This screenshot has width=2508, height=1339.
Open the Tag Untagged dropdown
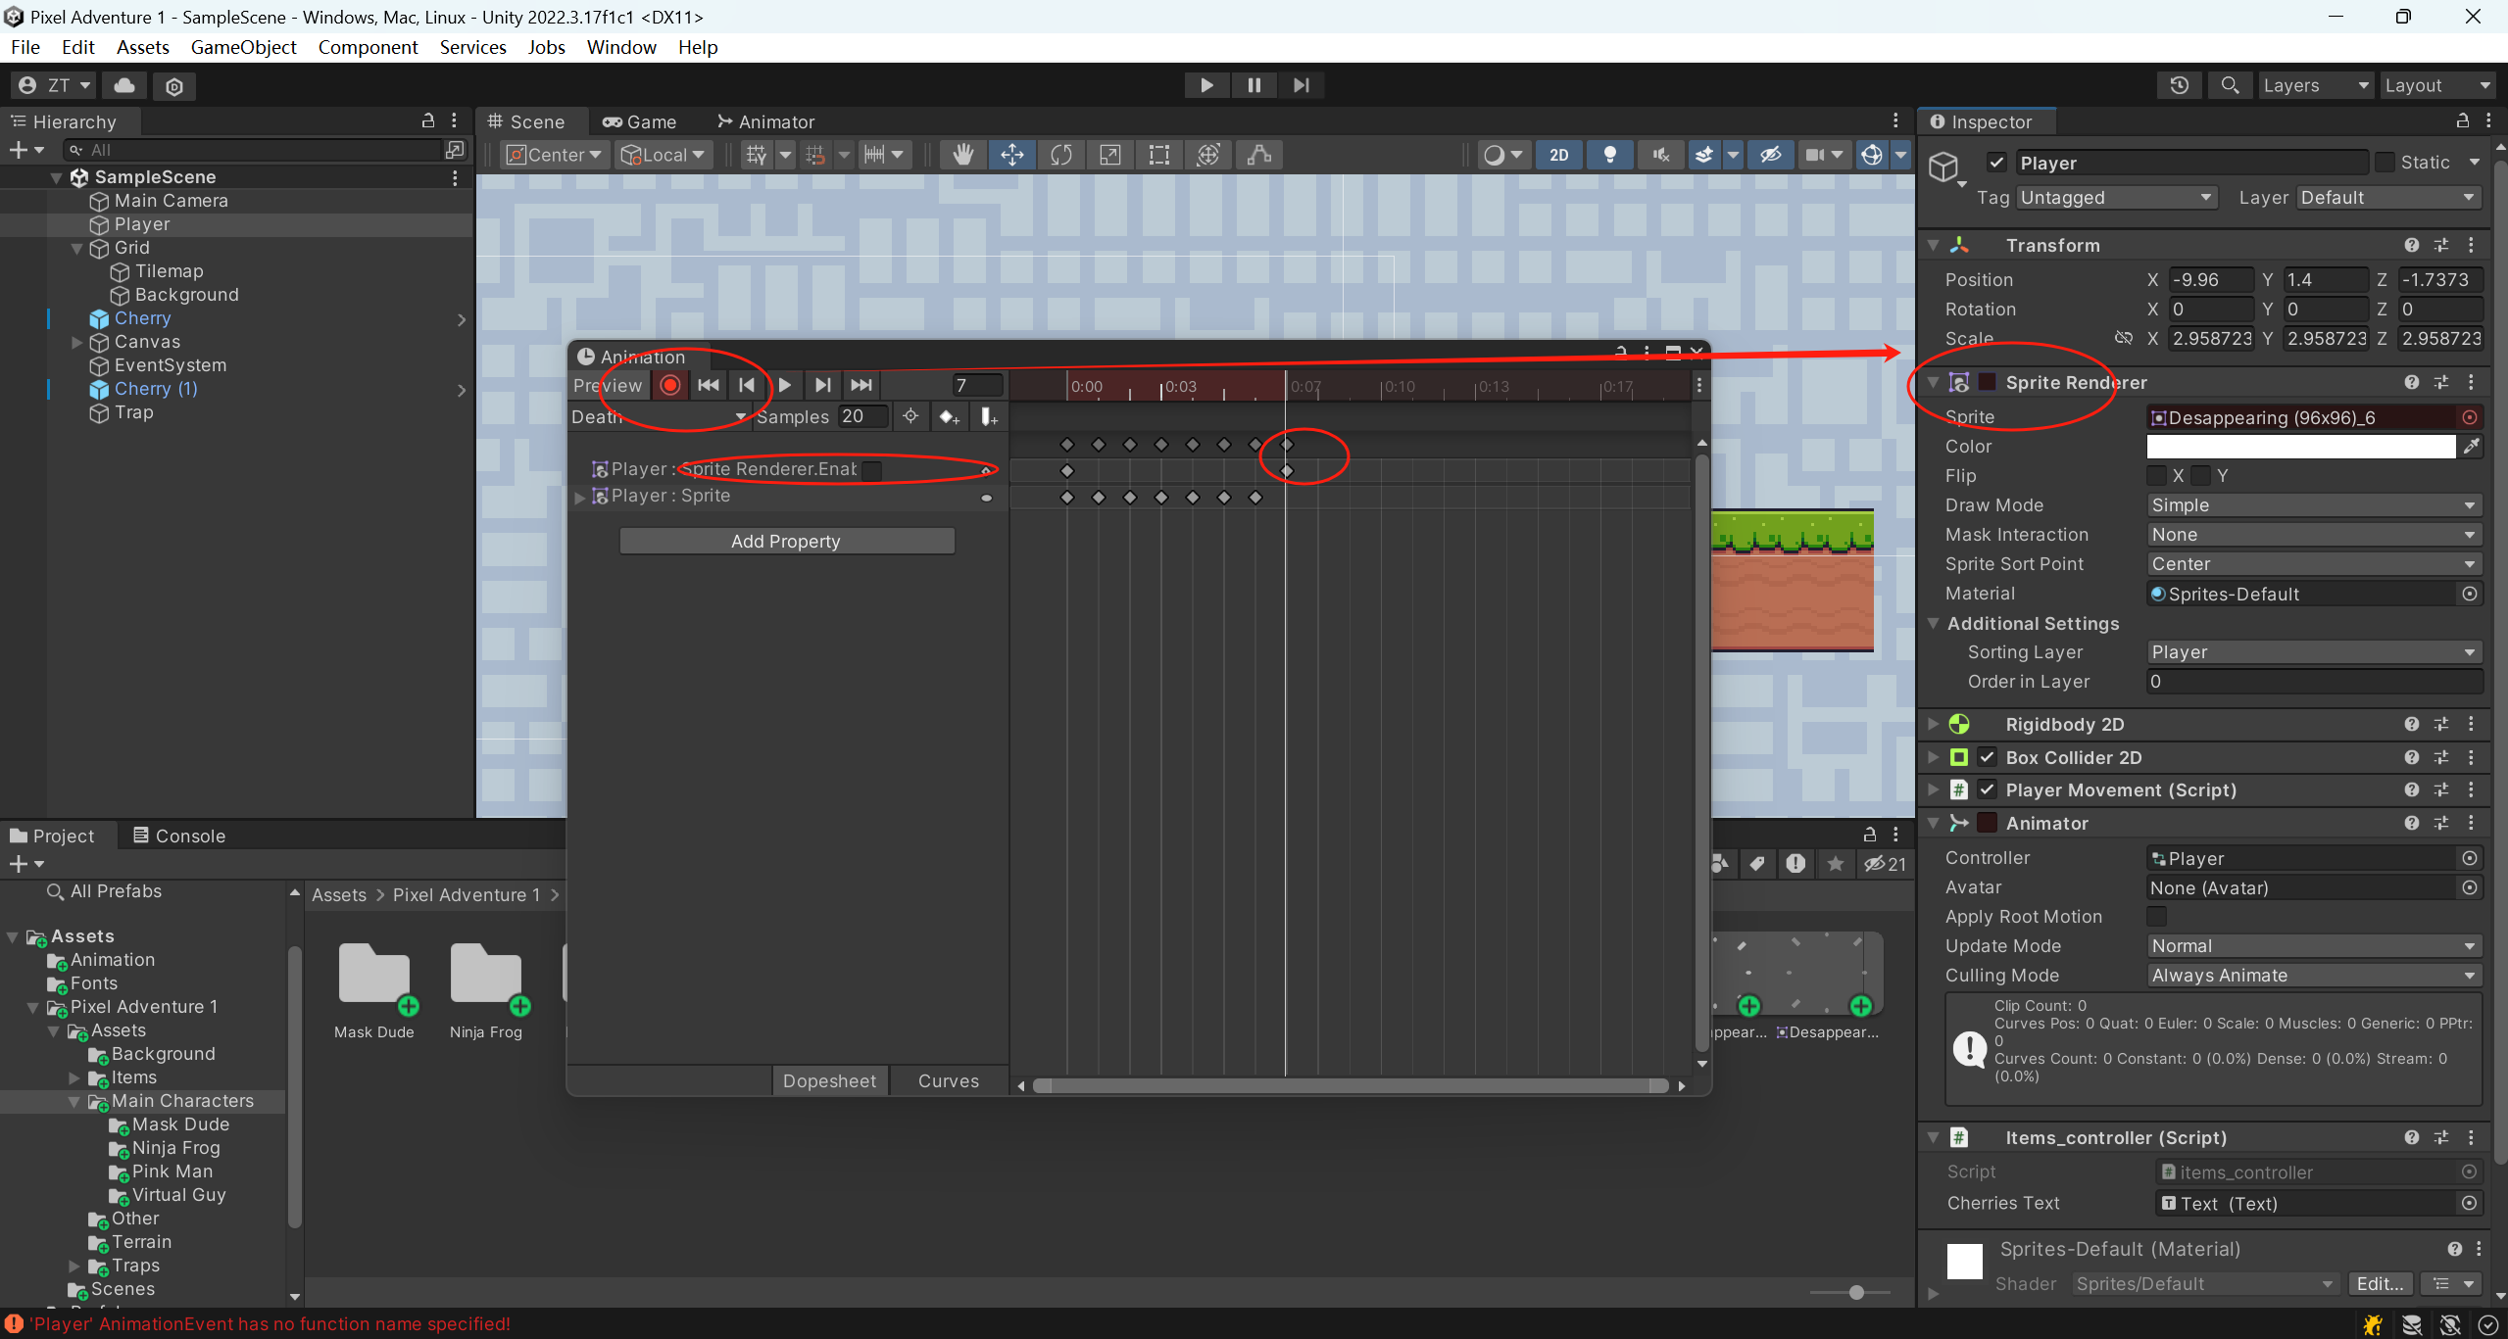[2115, 198]
